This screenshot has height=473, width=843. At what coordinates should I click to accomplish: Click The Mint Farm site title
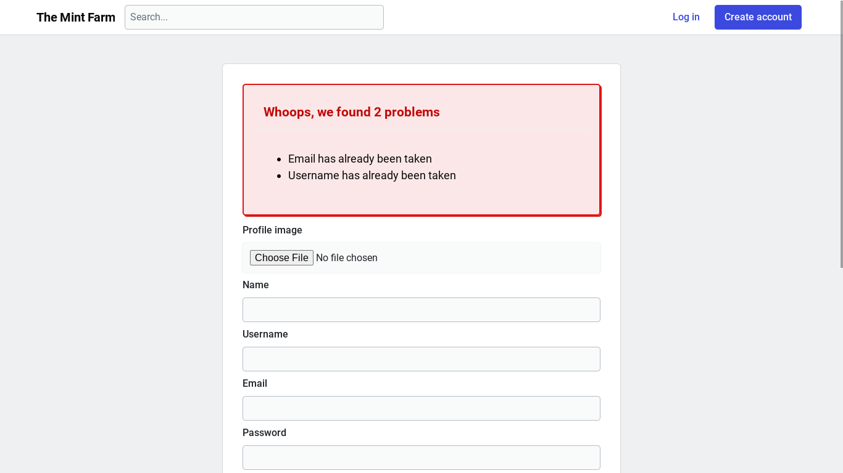click(x=75, y=17)
